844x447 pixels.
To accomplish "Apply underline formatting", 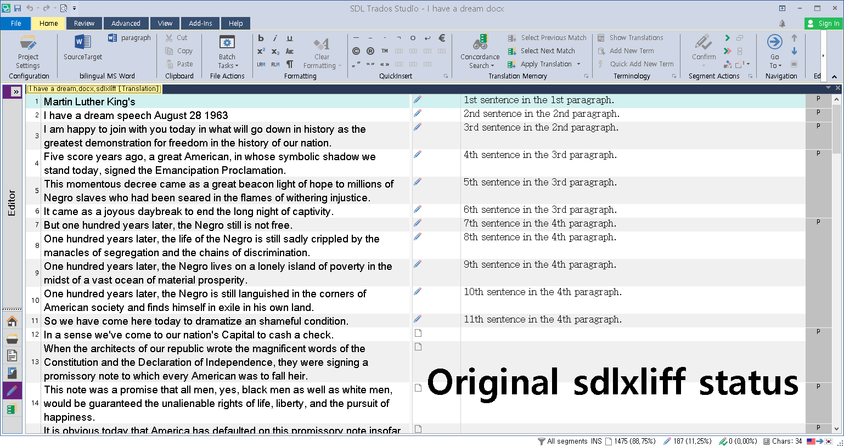I will pyautogui.click(x=290, y=38).
